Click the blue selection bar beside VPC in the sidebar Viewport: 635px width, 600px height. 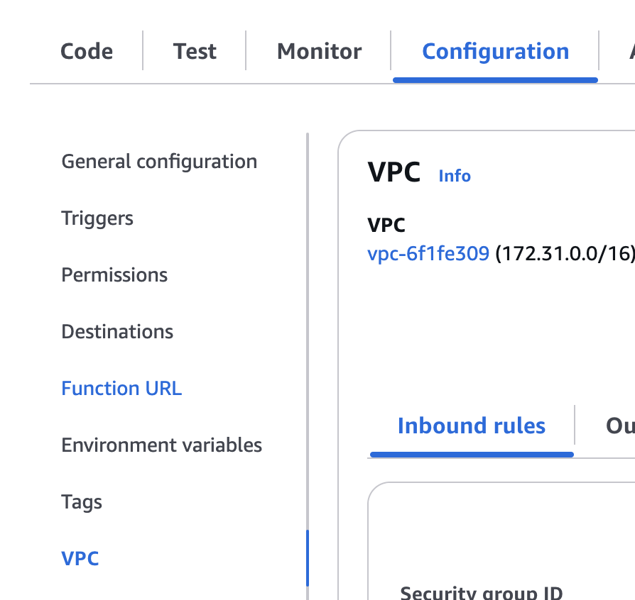pos(308,558)
